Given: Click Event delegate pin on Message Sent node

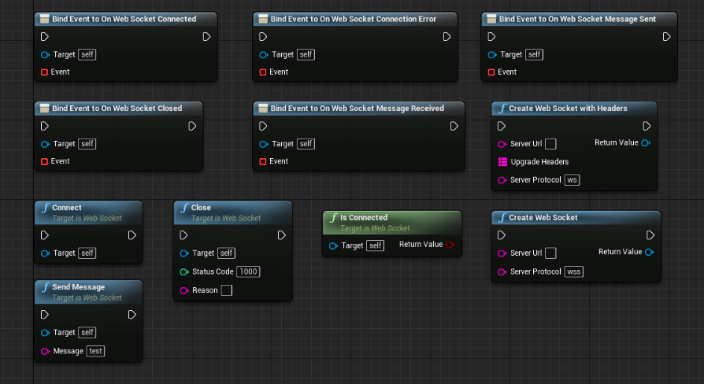Looking at the screenshot, I should [491, 72].
